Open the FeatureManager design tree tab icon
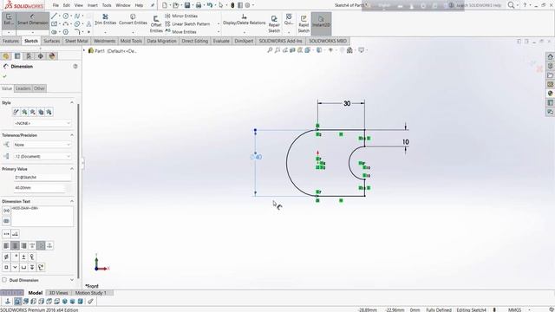This screenshot has height=312, width=555. pyautogui.click(x=6, y=55)
